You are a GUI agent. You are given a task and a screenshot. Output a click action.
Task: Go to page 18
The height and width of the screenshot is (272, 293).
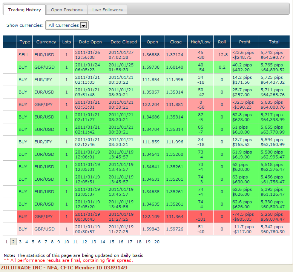point(139,242)
